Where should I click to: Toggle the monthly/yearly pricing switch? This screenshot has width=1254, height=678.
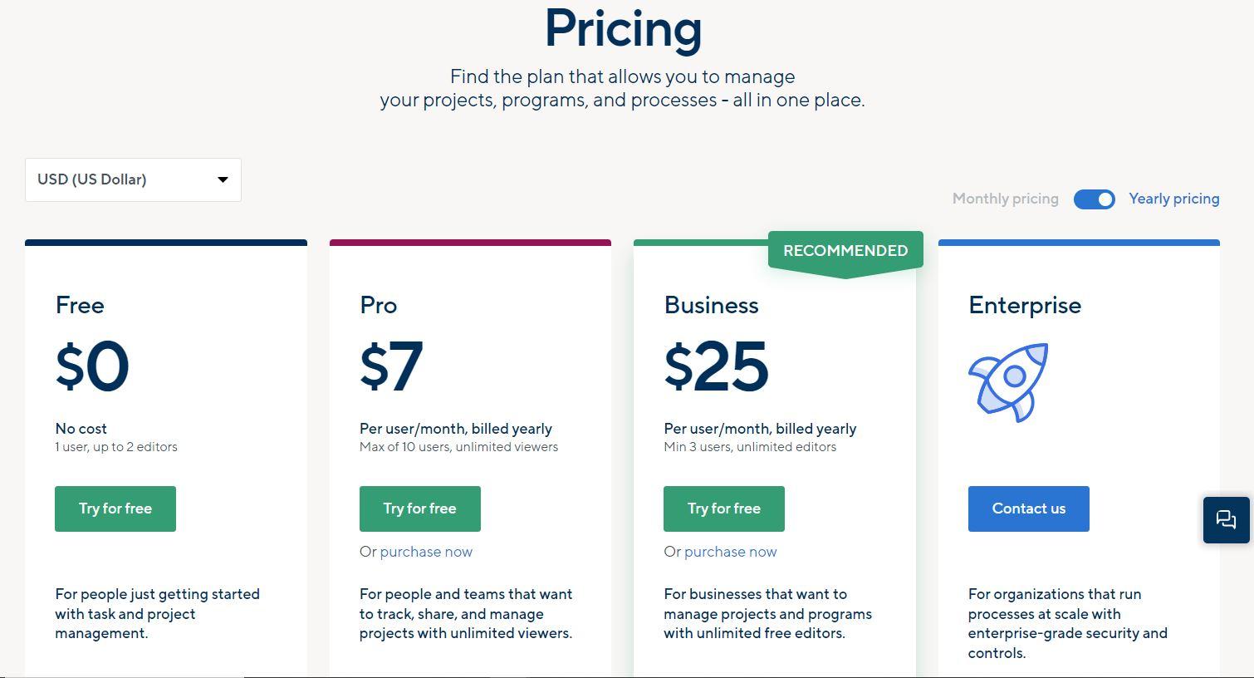click(1094, 199)
